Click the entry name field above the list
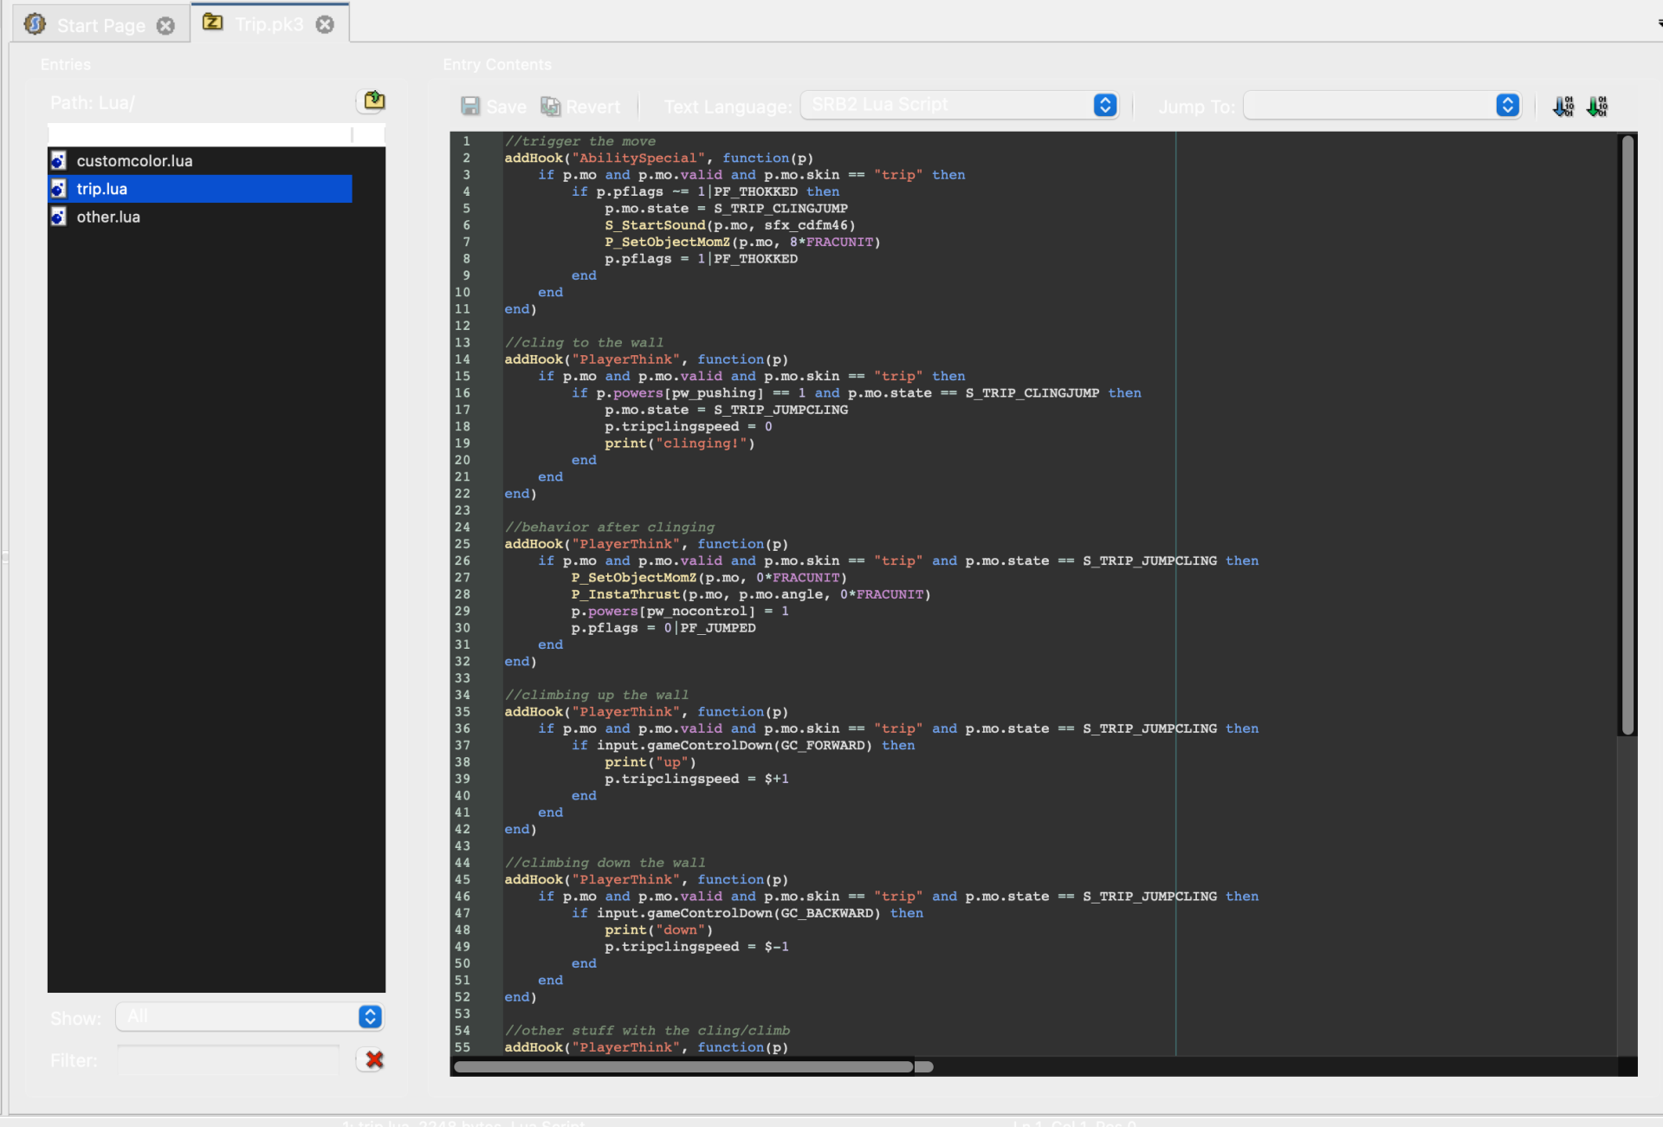Viewport: 1663px width, 1127px height. [200, 134]
